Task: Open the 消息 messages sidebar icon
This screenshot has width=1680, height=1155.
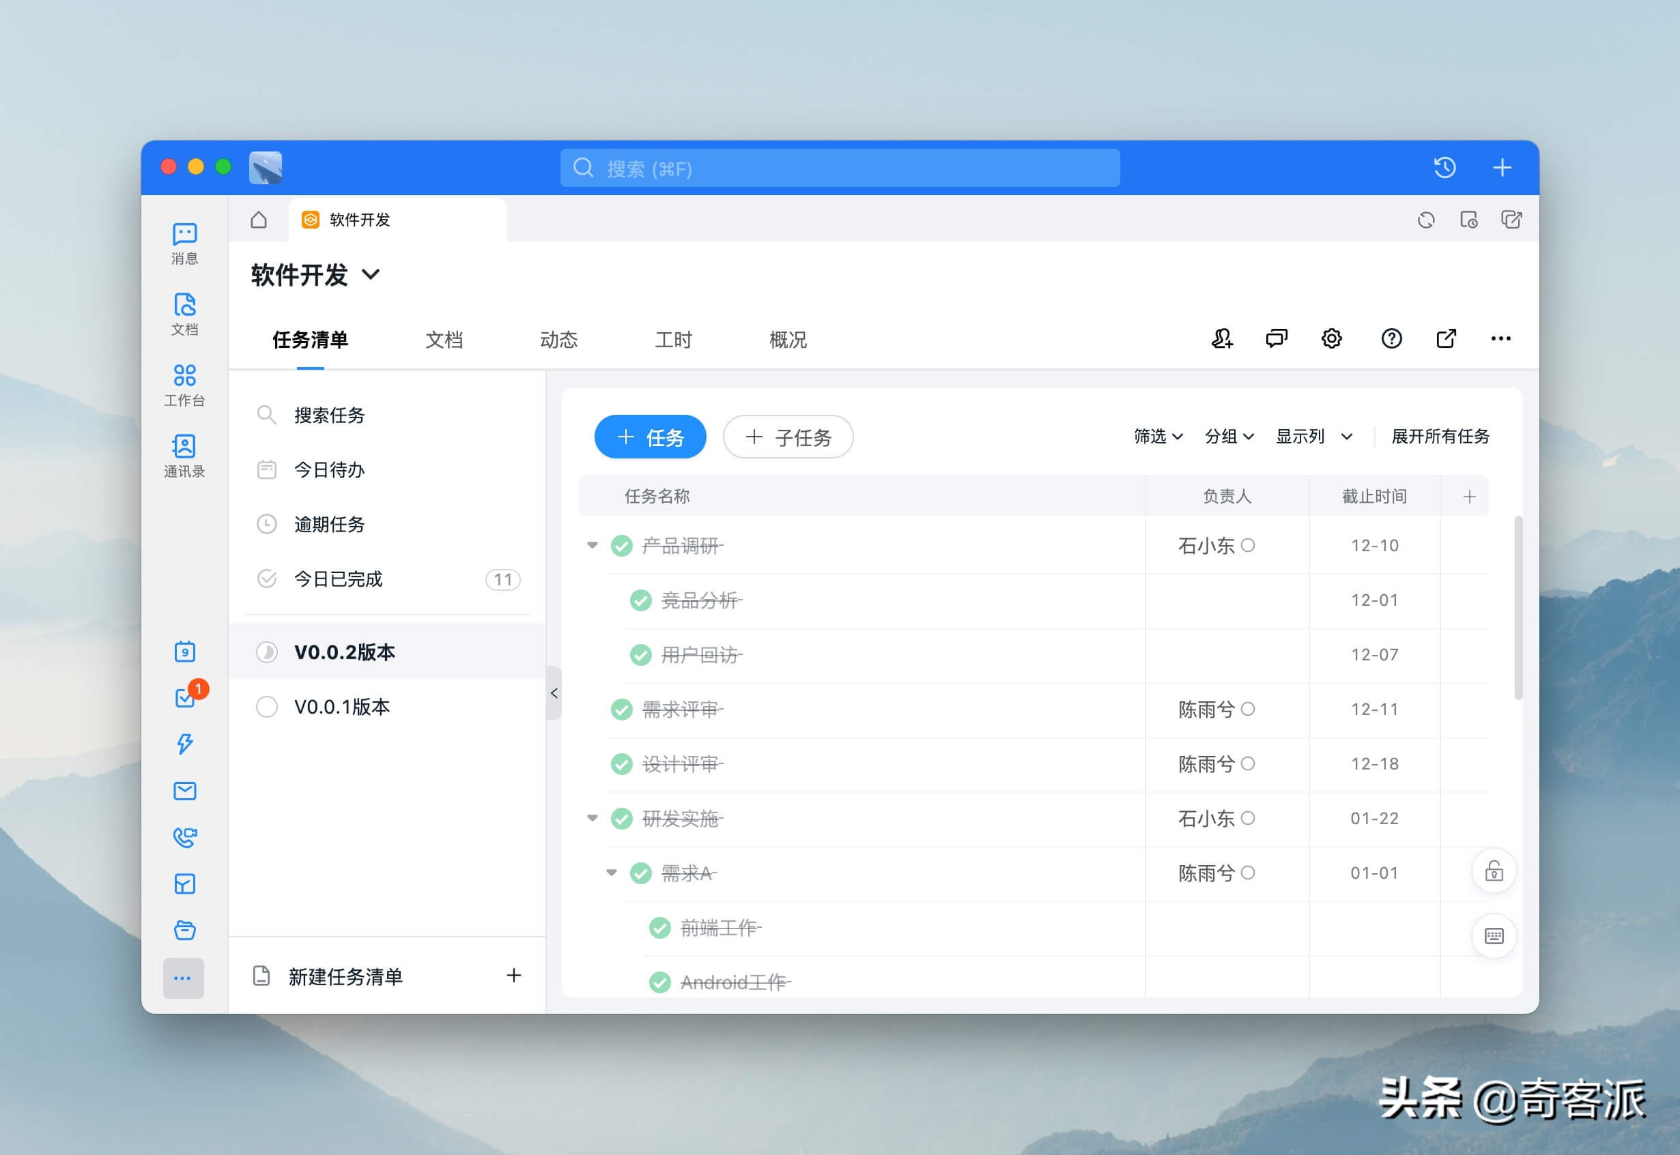Action: tap(184, 243)
